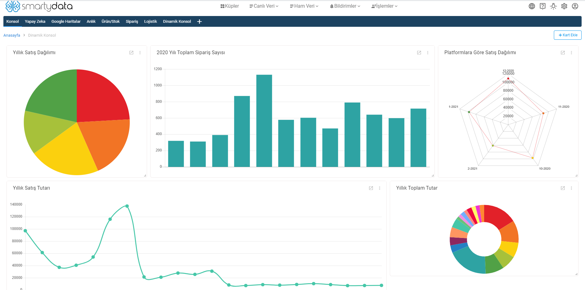This screenshot has height=290, width=585.
Task: Click the first point of the Yıllık Satış Tutarı line
Action: [x=25, y=231]
